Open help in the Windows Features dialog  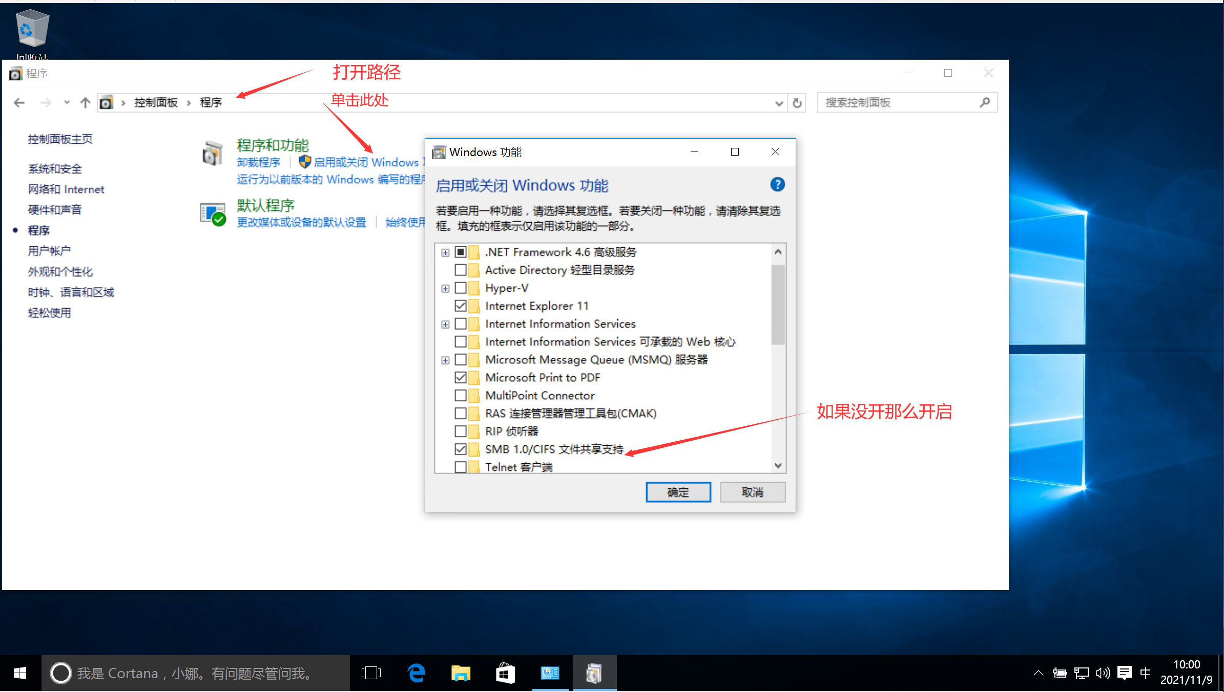pyautogui.click(x=777, y=184)
